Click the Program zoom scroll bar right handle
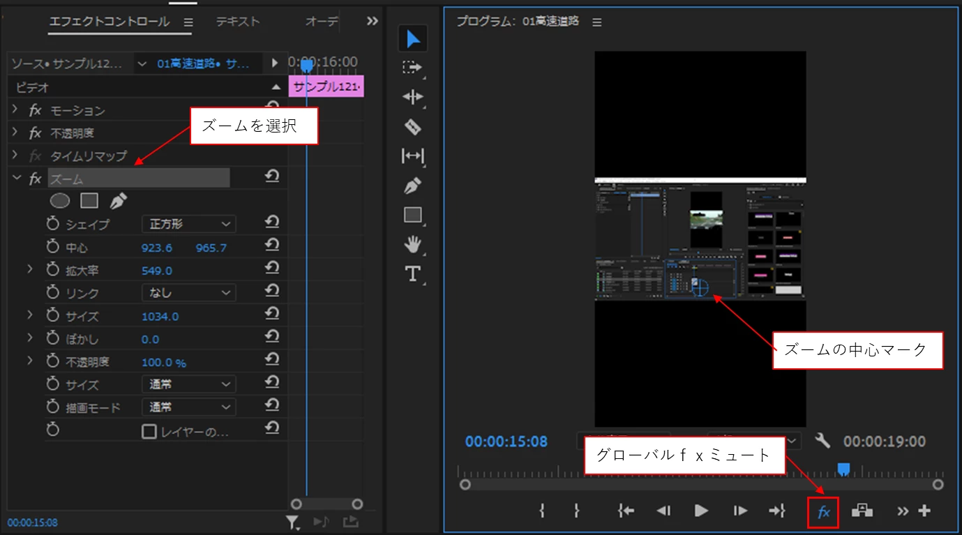This screenshot has height=535, width=962. 938,484
